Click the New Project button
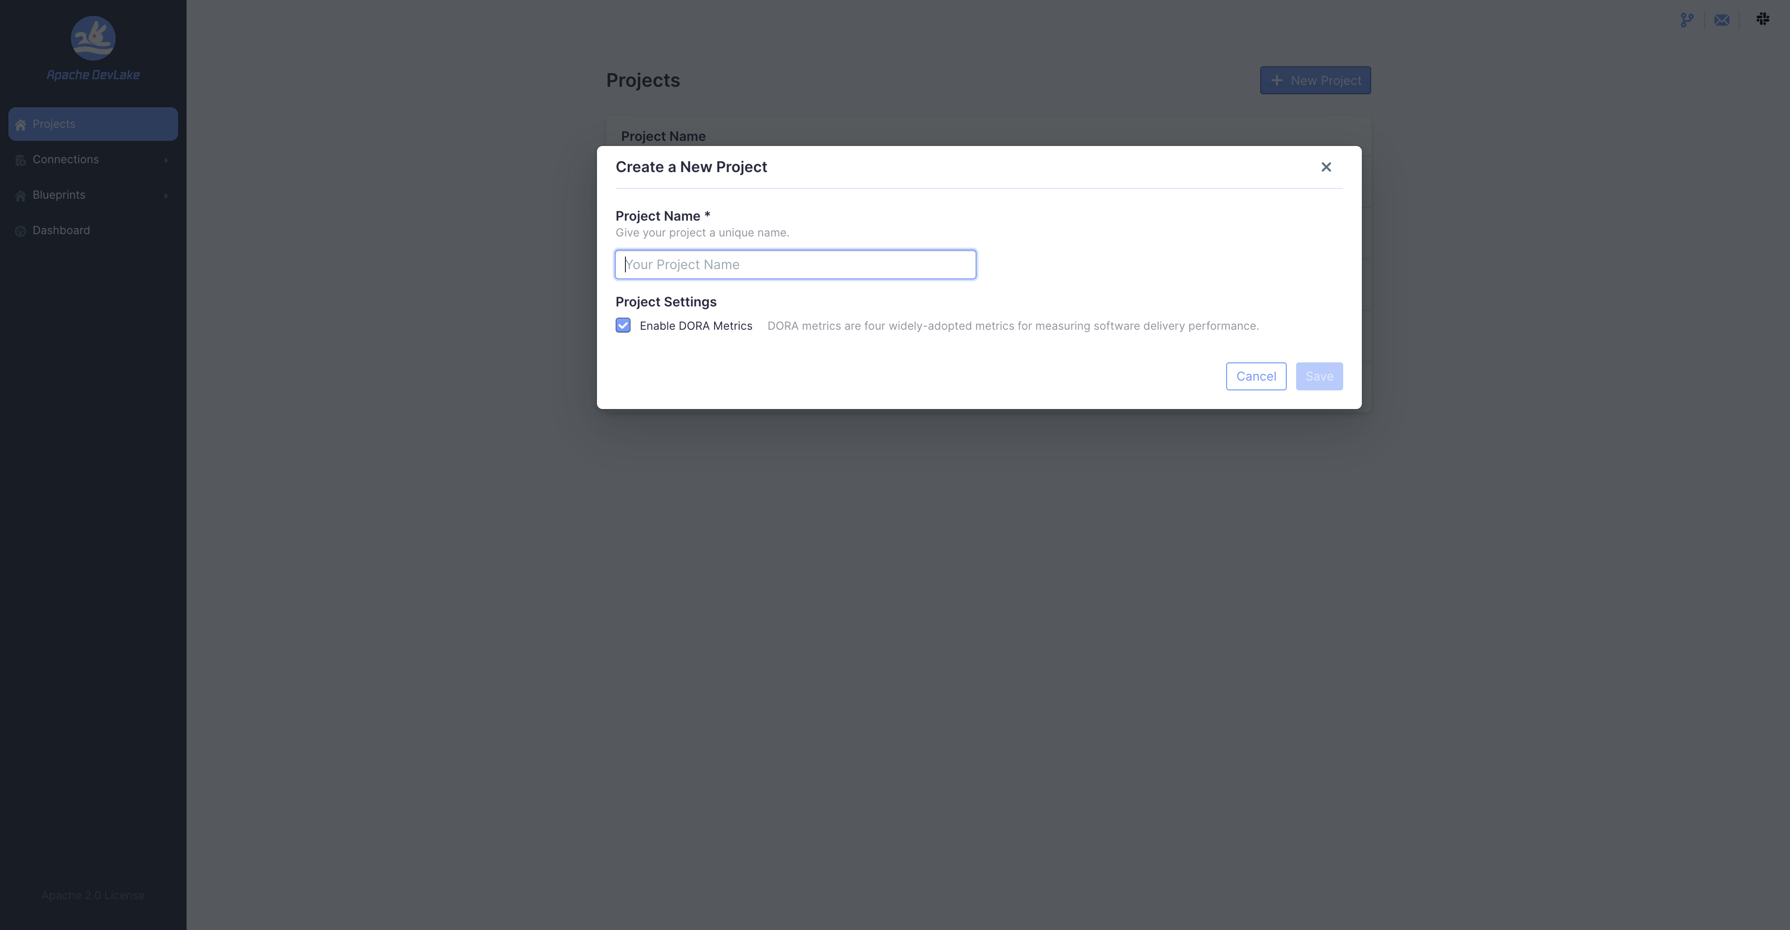The image size is (1790, 930). [x=1315, y=81]
